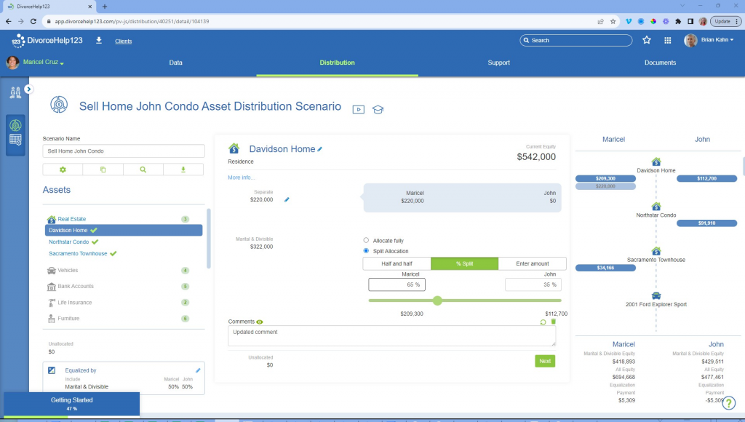Open the graduation cap learning icon
The image size is (745, 422).
pos(378,109)
